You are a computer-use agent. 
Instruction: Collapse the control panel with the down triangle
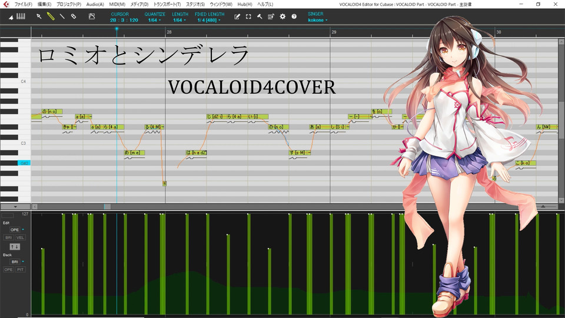[15, 207]
